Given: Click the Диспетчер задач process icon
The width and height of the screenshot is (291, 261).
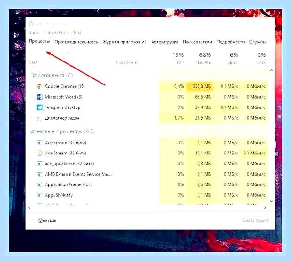Looking at the screenshot, I should [x=39, y=118].
